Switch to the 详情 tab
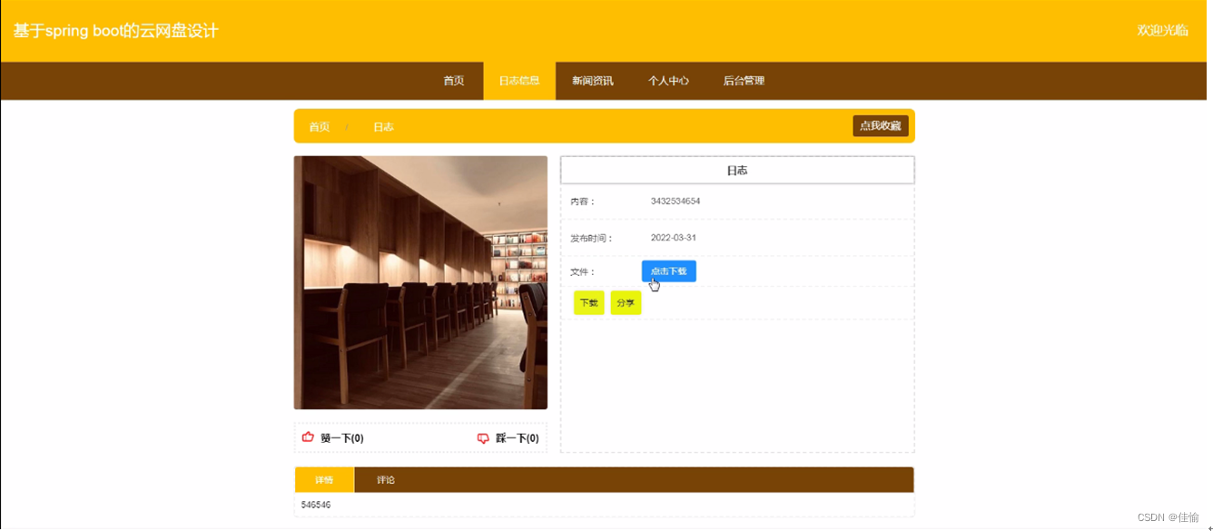 tap(324, 480)
